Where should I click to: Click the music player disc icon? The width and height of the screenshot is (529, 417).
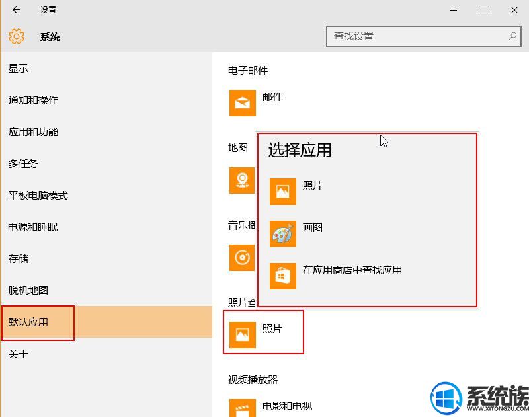[242, 258]
